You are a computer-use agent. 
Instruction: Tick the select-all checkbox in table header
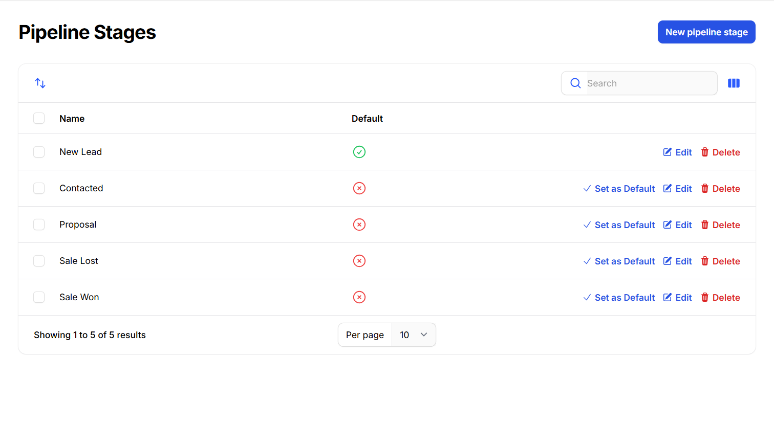(x=39, y=118)
